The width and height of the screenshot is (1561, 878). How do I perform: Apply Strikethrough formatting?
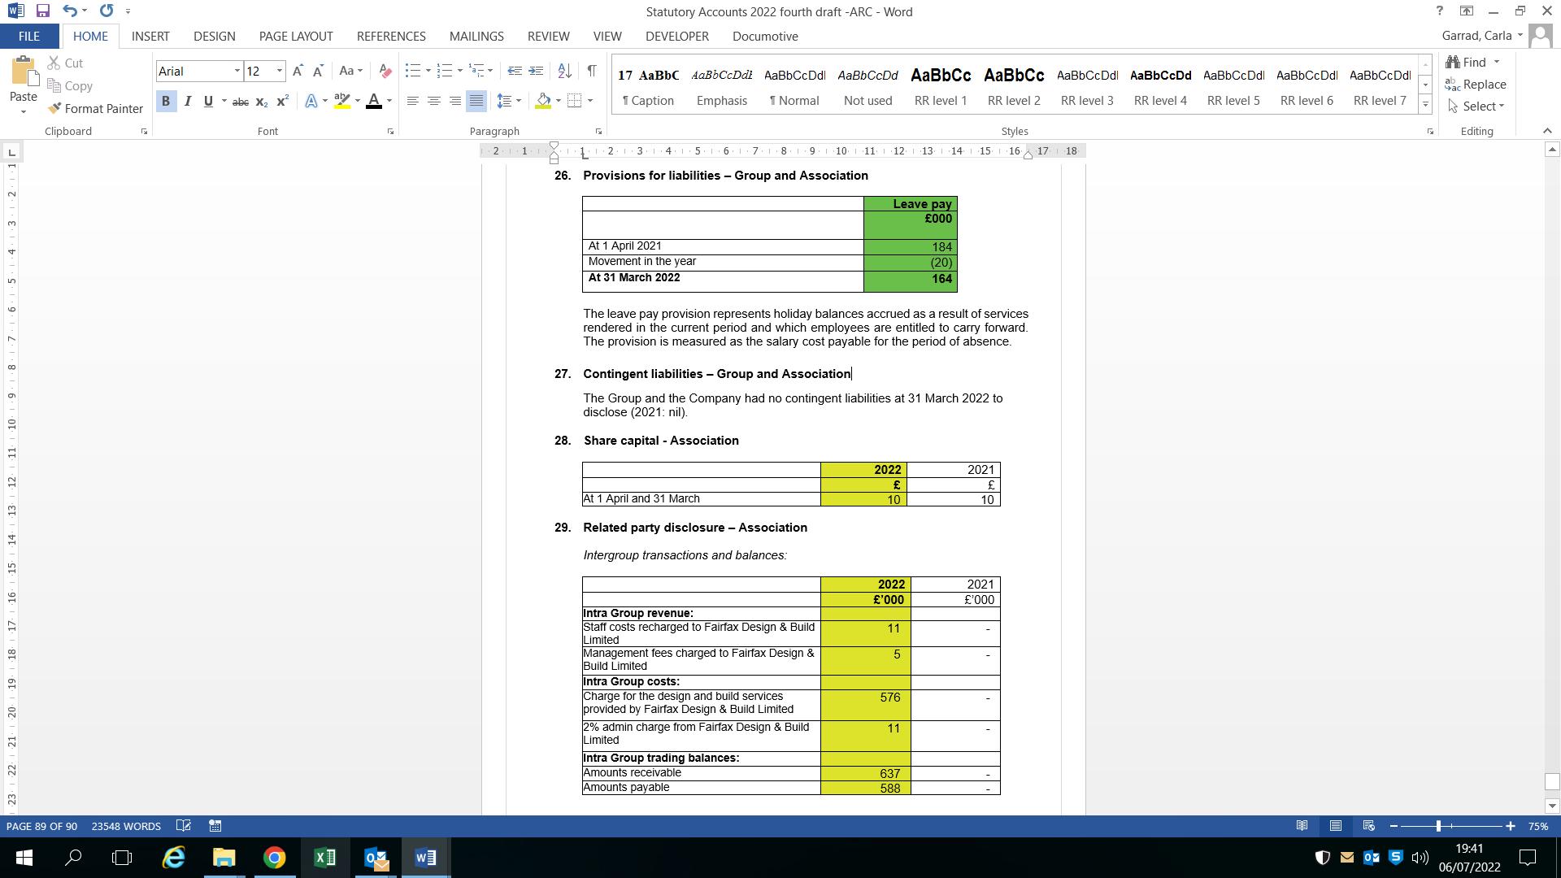pos(240,102)
